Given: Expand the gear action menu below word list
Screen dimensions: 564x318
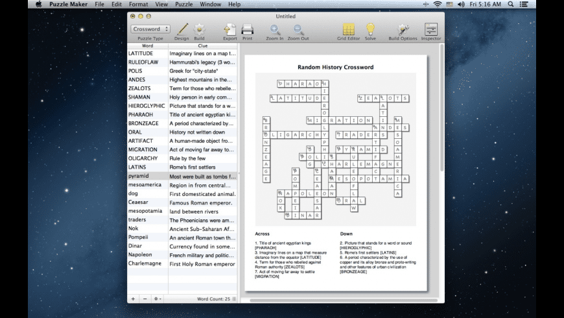Looking at the screenshot, I should tap(157, 299).
